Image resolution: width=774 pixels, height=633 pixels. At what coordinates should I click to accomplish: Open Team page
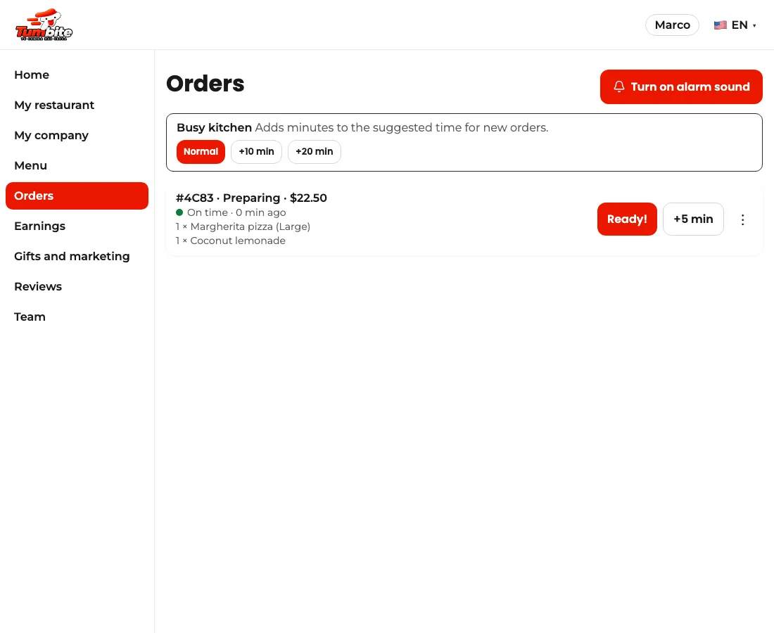[77, 316]
